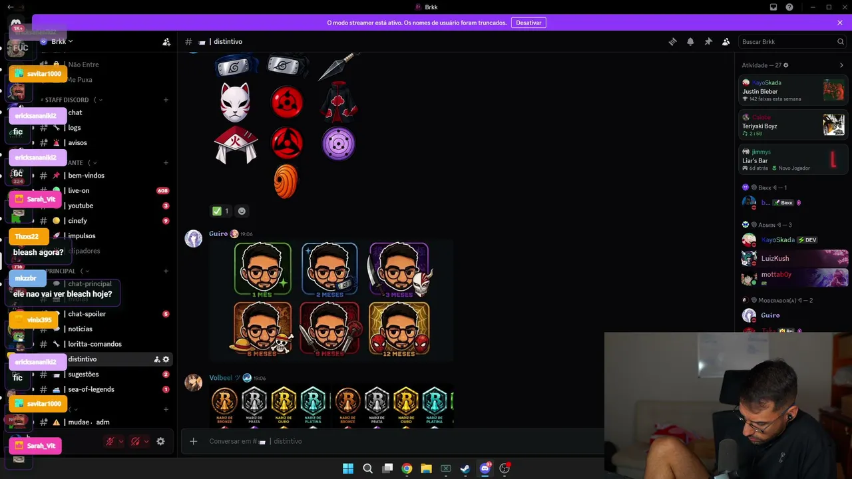Open Xbox app from taskbar
The height and width of the screenshot is (479, 852).
coord(446,468)
